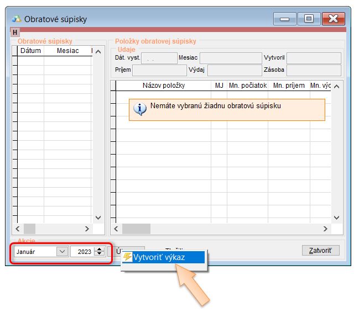Click the Názov položky column header
The width and height of the screenshot is (359, 313).
(x=163, y=86)
